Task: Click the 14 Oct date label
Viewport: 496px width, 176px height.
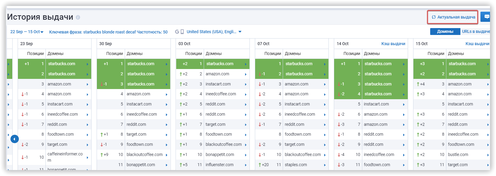Action: tap(343, 44)
